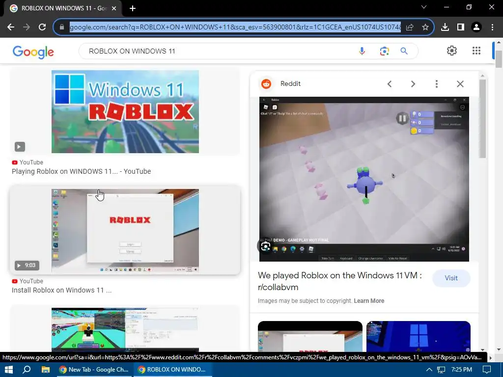Go to next image in preview panel
The image size is (503, 377).
[x=413, y=84]
